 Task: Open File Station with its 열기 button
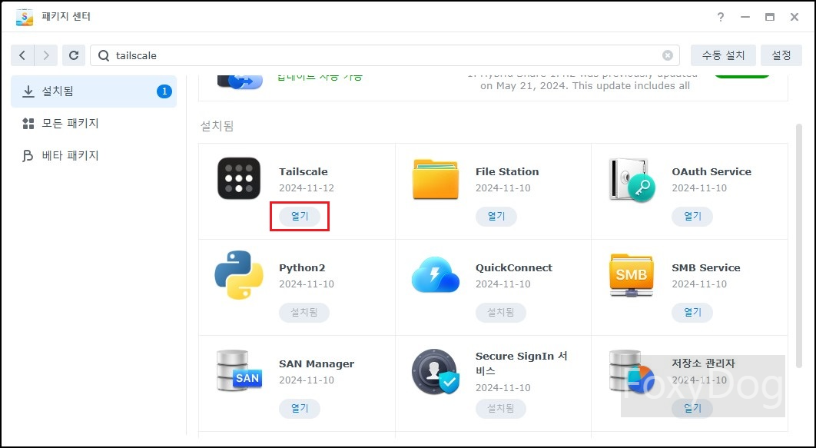[496, 217]
